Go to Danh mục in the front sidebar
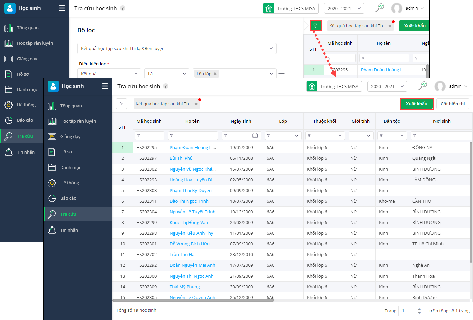This screenshot has width=473, height=320. [71, 168]
